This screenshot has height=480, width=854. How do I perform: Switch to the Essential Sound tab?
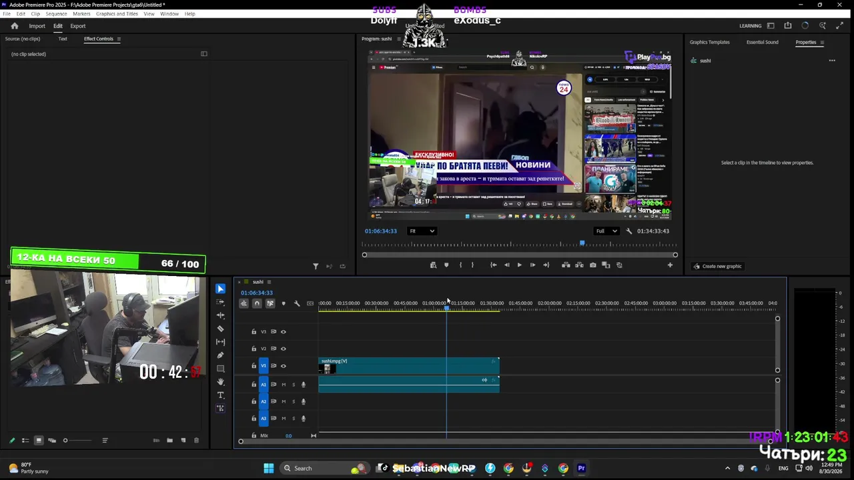(x=762, y=42)
